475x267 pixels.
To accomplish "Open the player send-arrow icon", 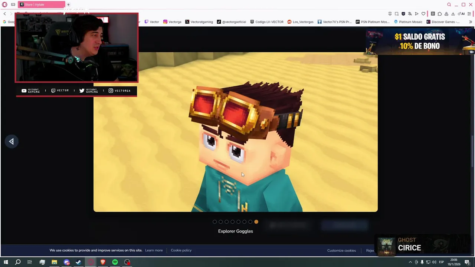I will [x=416, y=14].
